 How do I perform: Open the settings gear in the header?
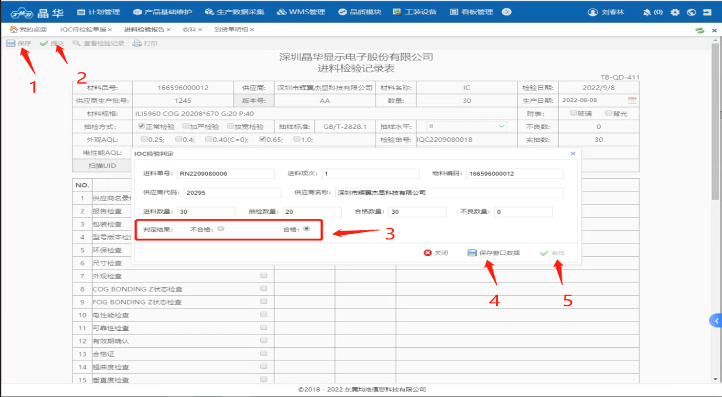click(675, 12)
